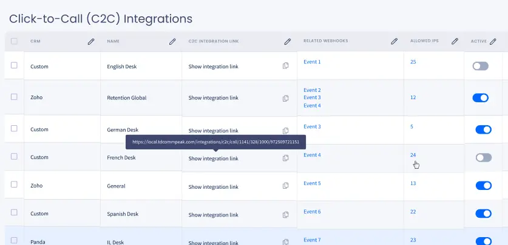This screenshot has height=245, width=508.
Task: Edit the C2C Integration Link column
Action: 288,41
